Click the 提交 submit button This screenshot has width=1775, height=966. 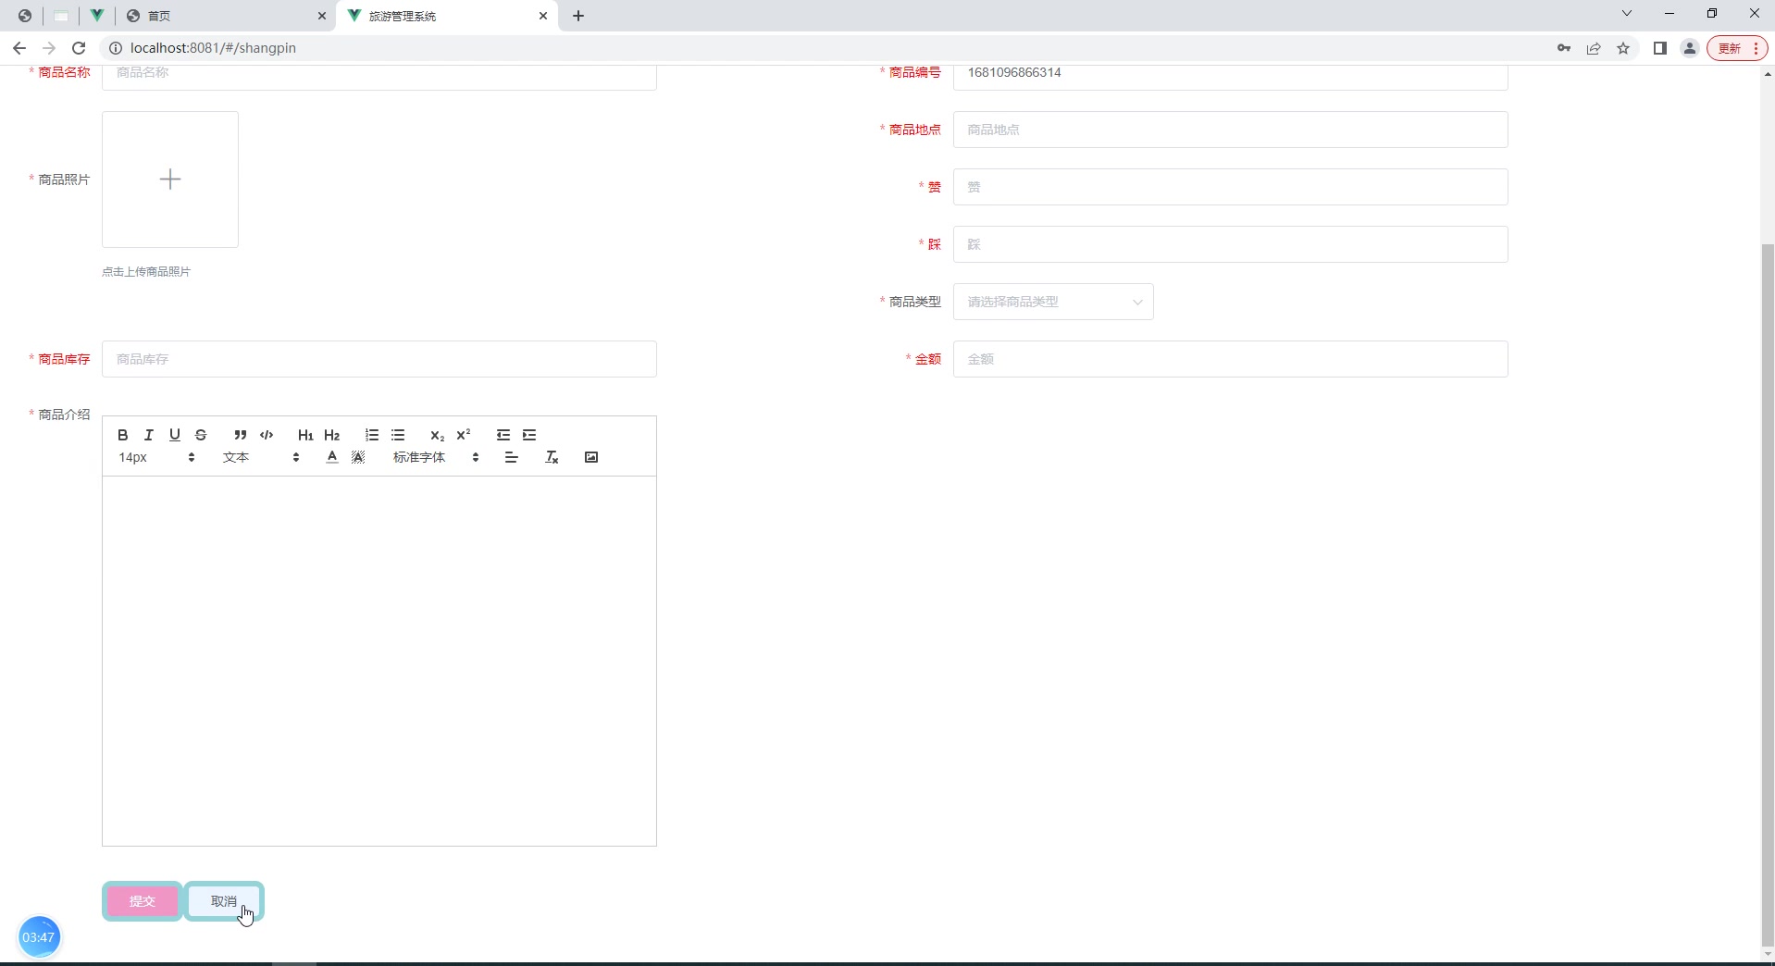pyautogui.click(x=142, y=901)
